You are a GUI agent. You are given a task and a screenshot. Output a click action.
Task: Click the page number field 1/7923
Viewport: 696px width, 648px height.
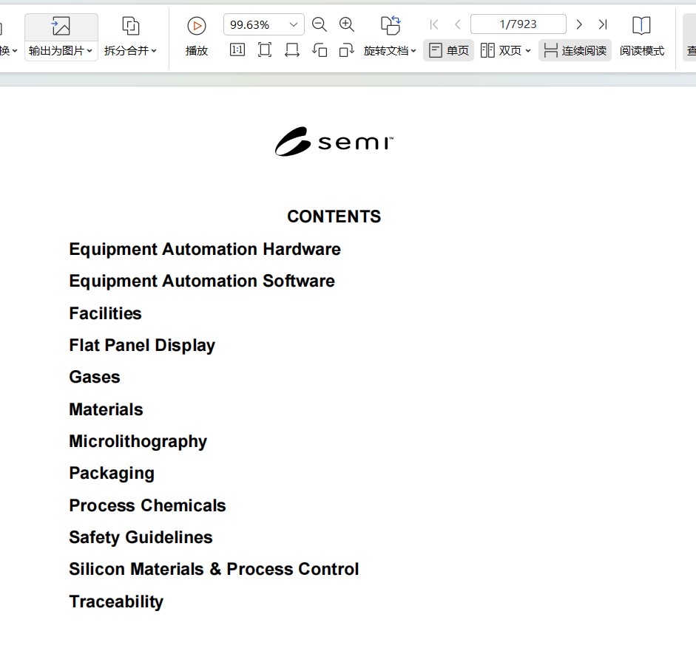point(518,24)
